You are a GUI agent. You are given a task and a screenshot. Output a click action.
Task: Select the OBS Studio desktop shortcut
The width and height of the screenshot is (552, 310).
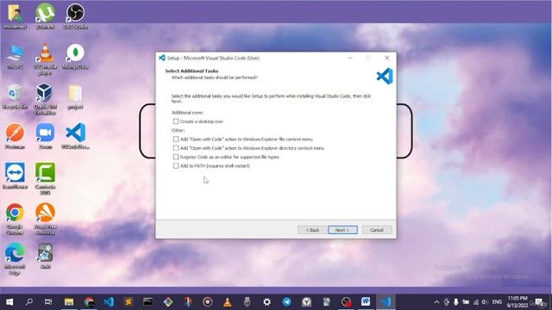75,16
